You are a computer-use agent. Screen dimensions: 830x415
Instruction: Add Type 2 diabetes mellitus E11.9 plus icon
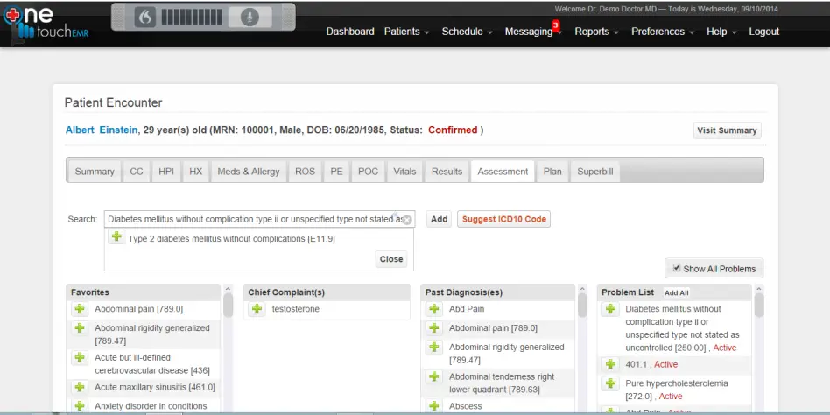pos(116,236)
